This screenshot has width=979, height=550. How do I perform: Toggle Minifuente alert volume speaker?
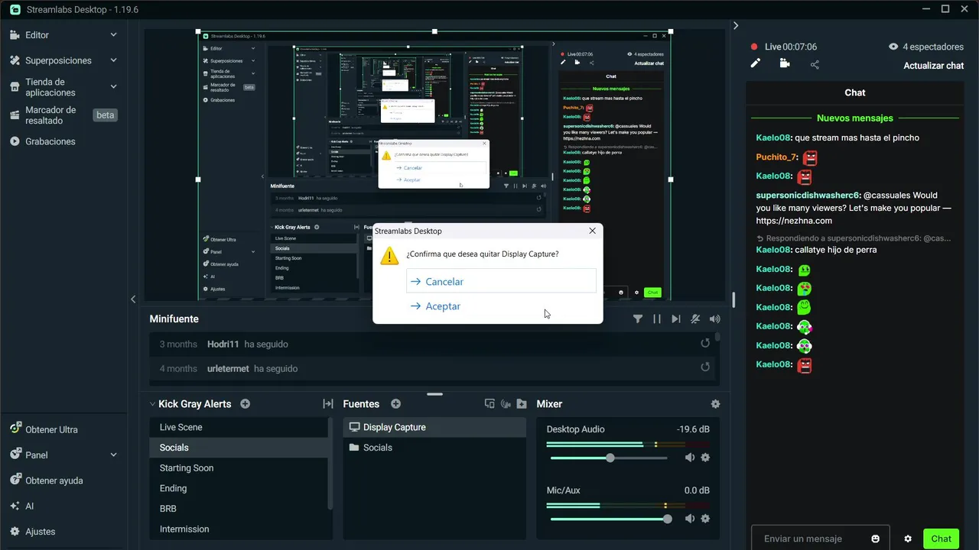click(x=714, y=319)
